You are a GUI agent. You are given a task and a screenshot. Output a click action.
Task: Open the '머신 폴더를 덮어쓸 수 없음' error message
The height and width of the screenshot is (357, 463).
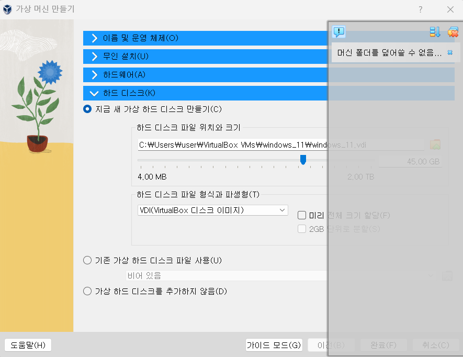pyautogui.click(x=389, y=52)
